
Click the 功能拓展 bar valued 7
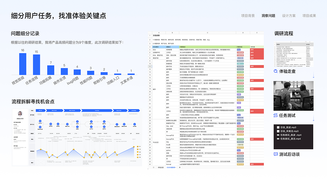point(51,70)
